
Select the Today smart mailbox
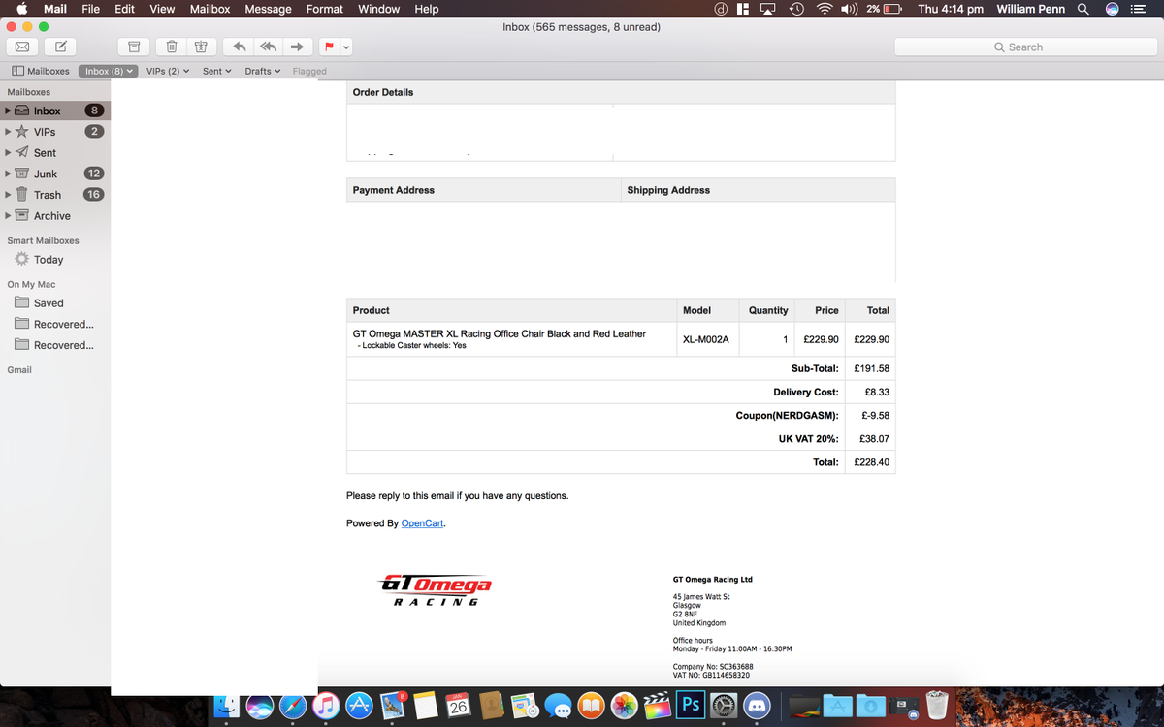pos(47,259)
